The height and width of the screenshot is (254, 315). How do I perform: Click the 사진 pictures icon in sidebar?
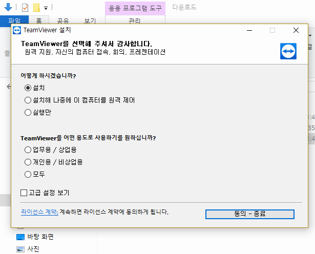(20, 249)
